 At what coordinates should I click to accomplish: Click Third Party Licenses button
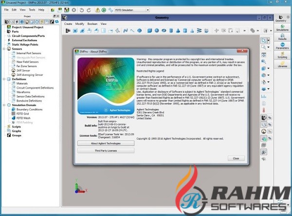pyautogui.click(x=106, y=151)
